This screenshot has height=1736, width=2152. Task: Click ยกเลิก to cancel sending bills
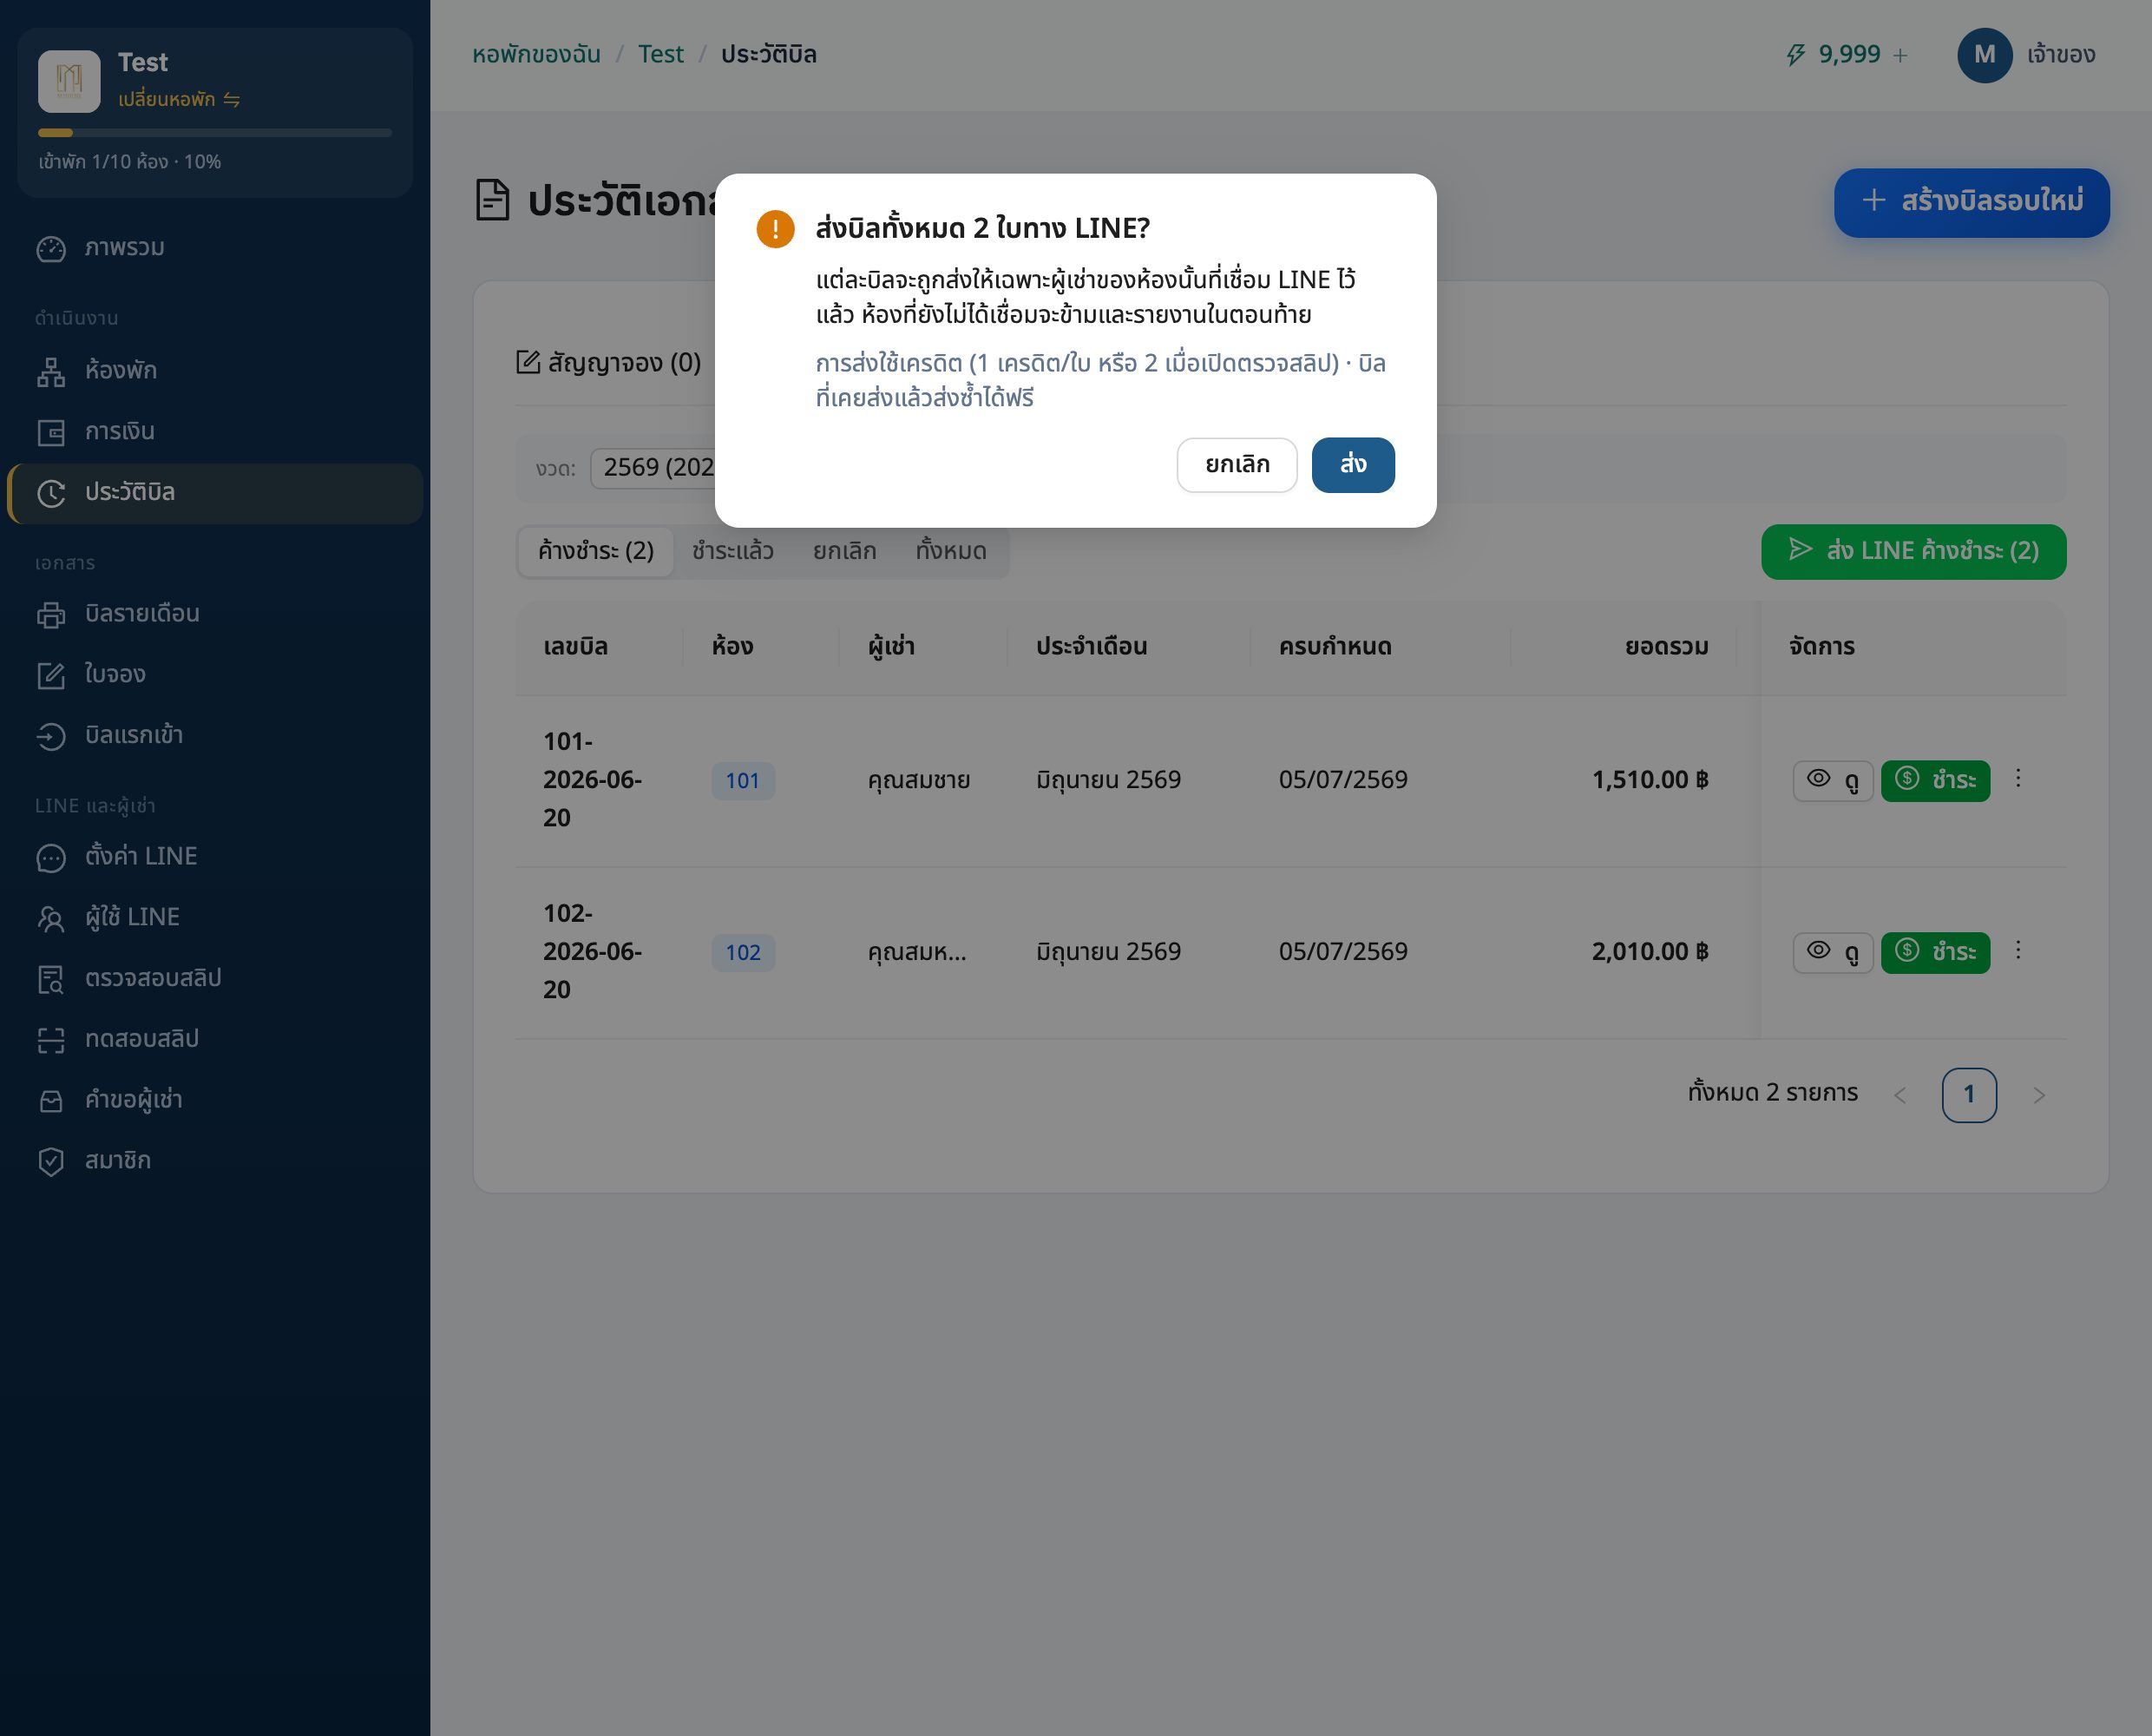coord(1237,464)
